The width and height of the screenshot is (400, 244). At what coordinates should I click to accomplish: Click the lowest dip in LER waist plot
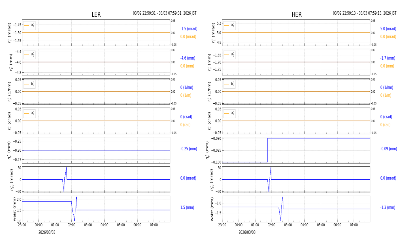[75, 221]
